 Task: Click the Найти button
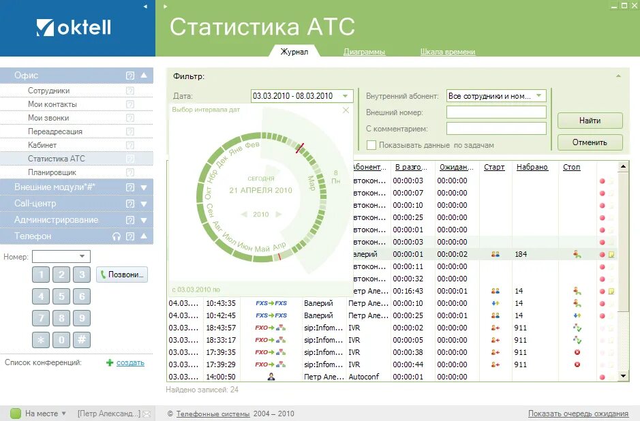(590, 121)
